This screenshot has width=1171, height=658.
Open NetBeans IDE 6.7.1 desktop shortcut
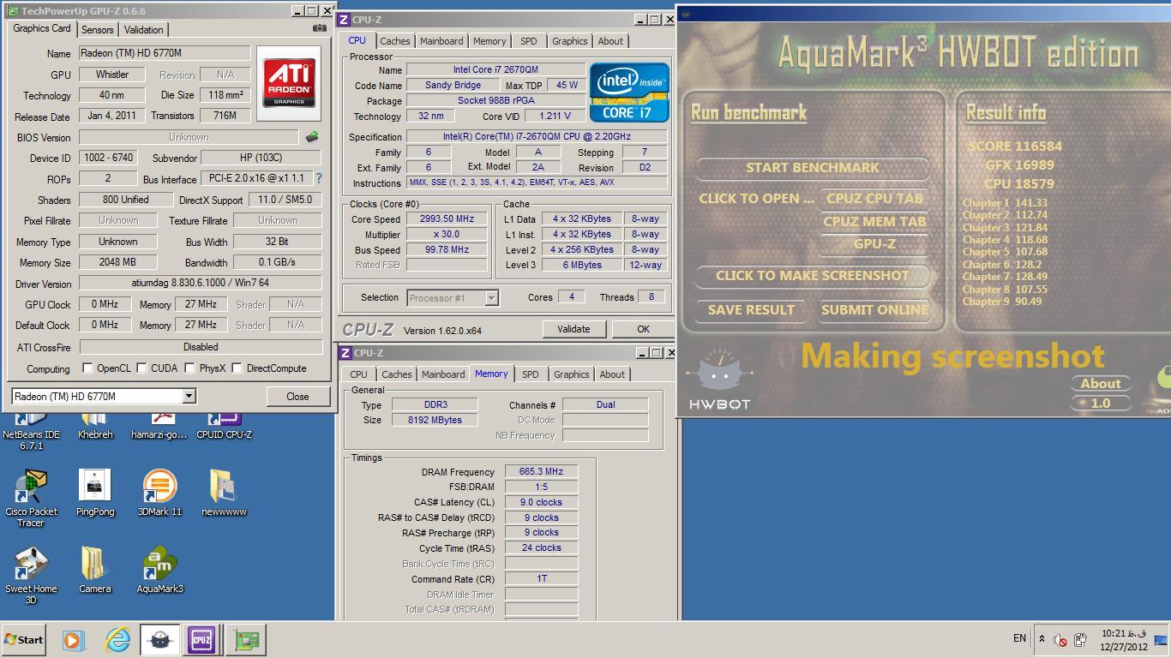[x=32, y=431]
